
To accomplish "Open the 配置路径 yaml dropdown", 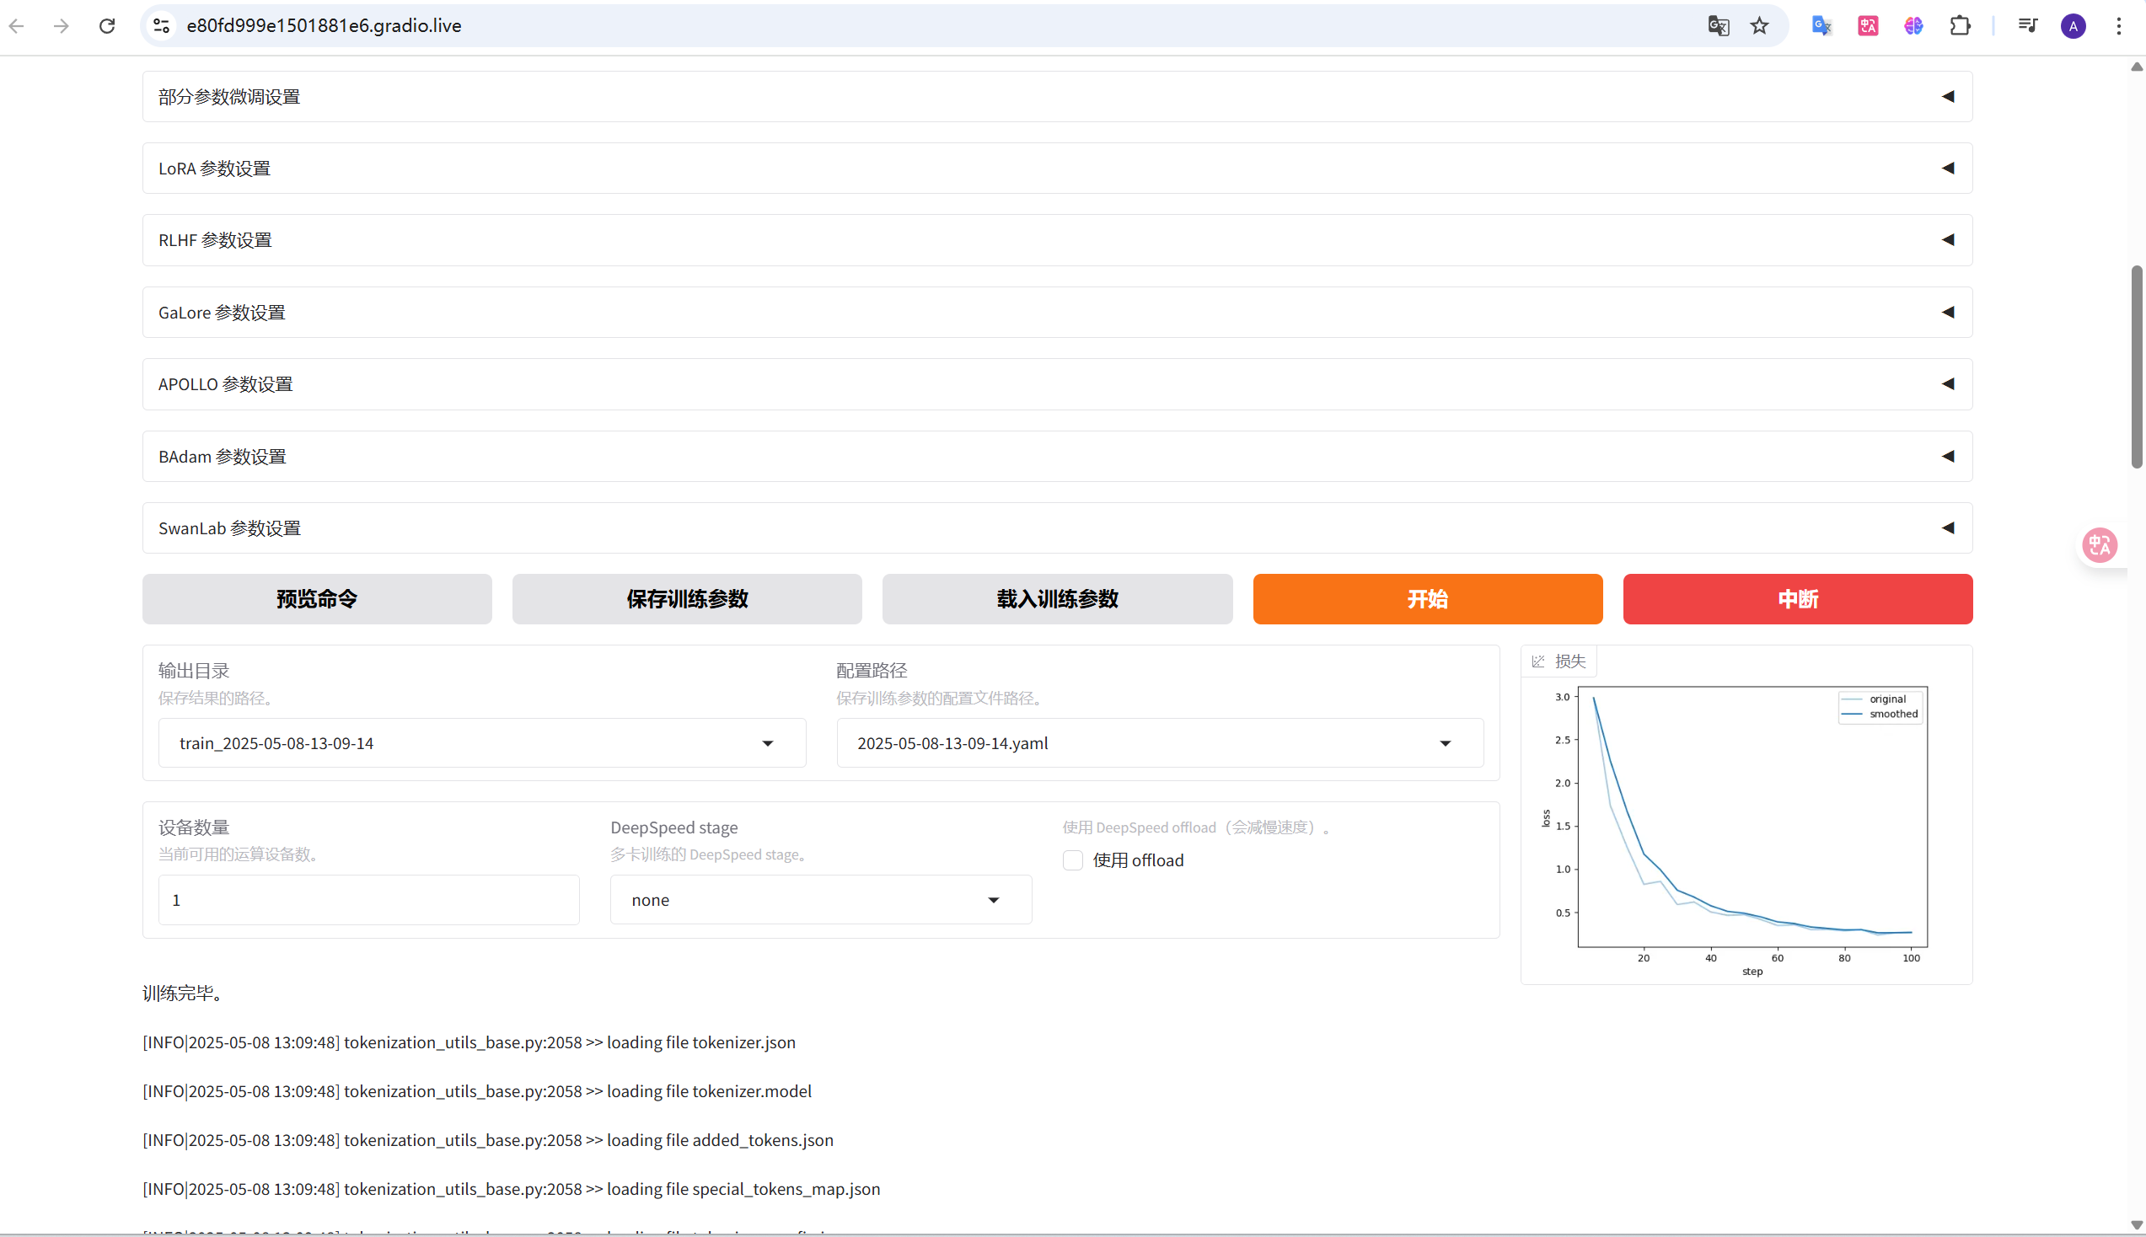I will coord(1159,743).
